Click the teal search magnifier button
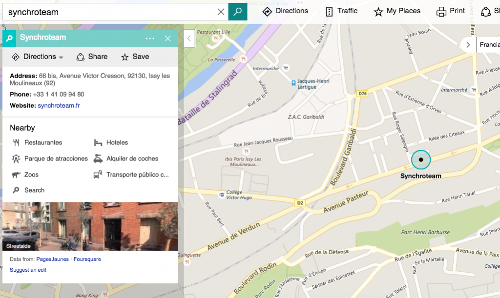 [x=238, y=12]
